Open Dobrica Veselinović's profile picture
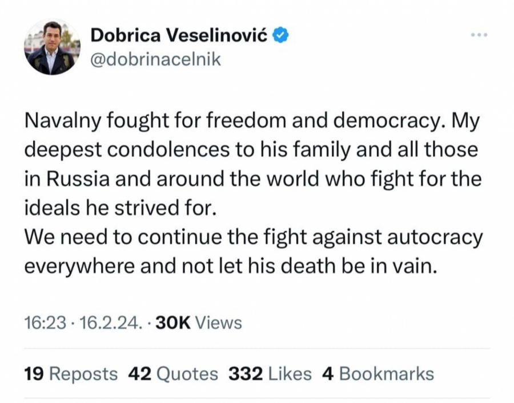The image size is (514, 403). (52, 47)
